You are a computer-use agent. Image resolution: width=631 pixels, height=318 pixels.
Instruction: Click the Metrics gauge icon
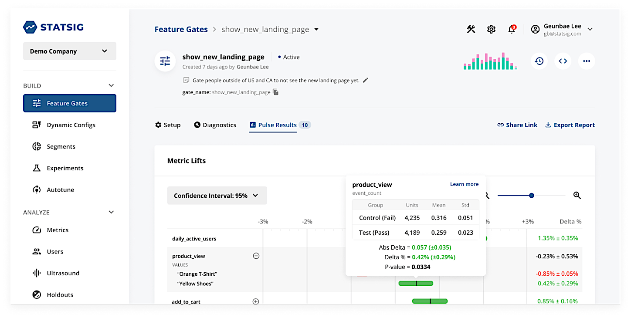click(37, 230)
